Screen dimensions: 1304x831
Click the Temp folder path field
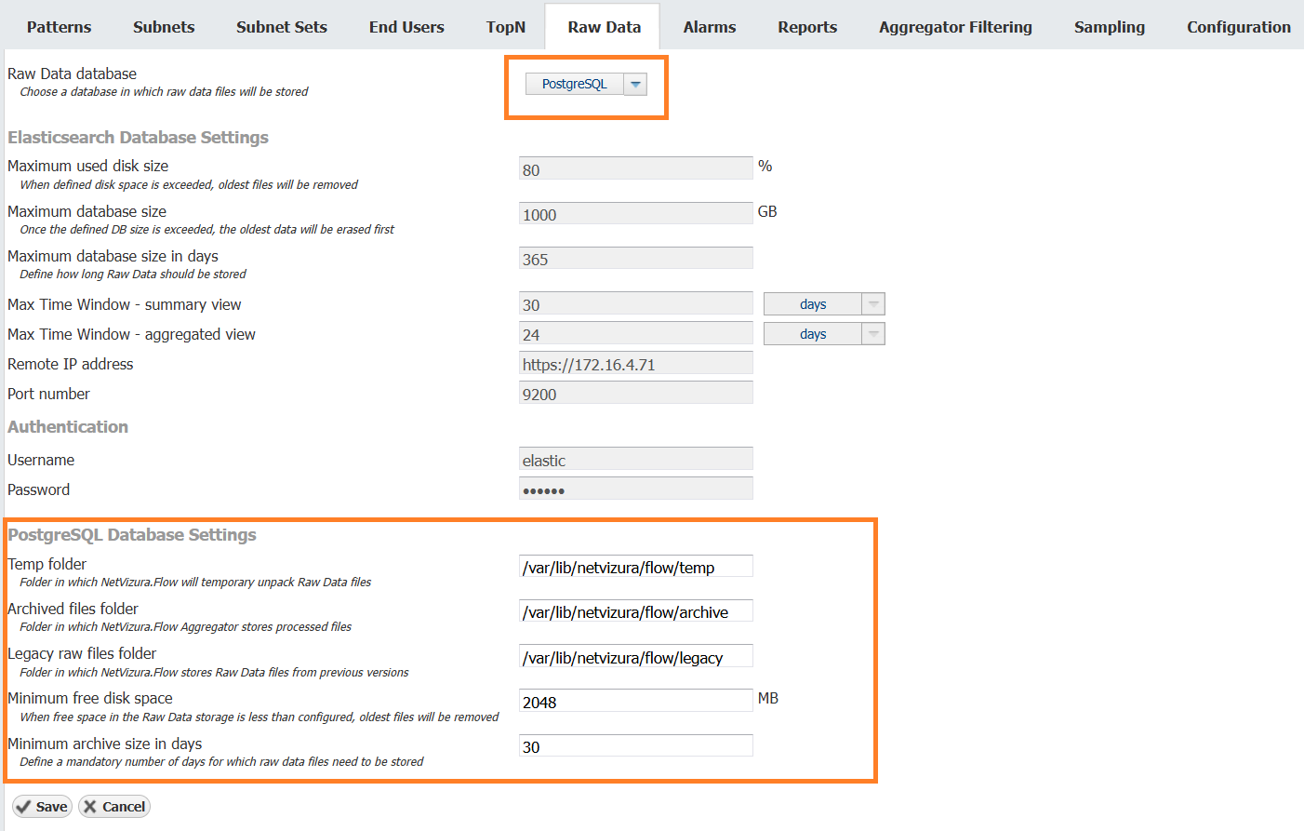635,567
